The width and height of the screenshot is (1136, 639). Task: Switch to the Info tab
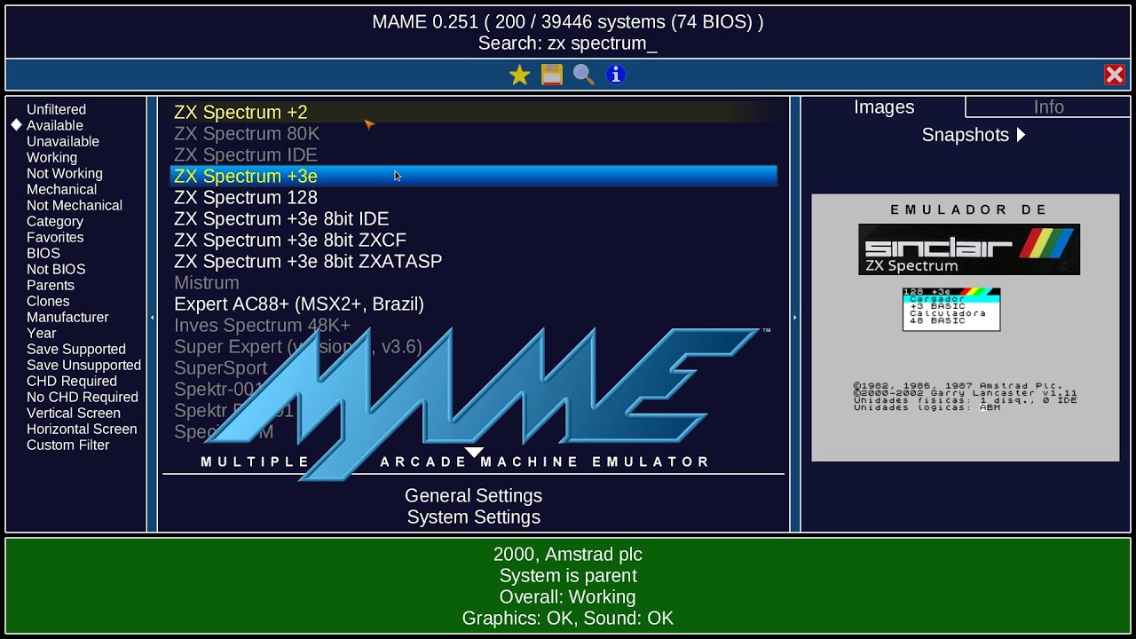1048,106
